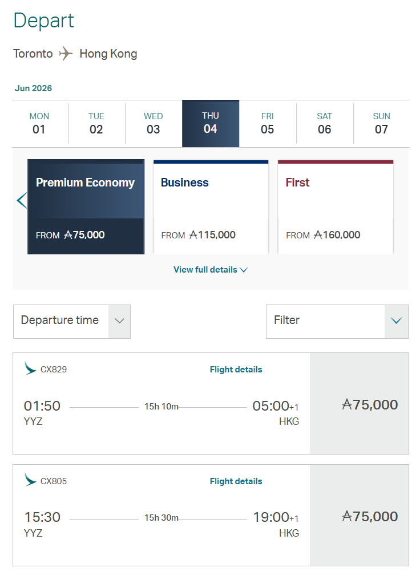Choose Wednesday 03 in date strip
Viewport: 420px width, 576px height.
[154, 123]
